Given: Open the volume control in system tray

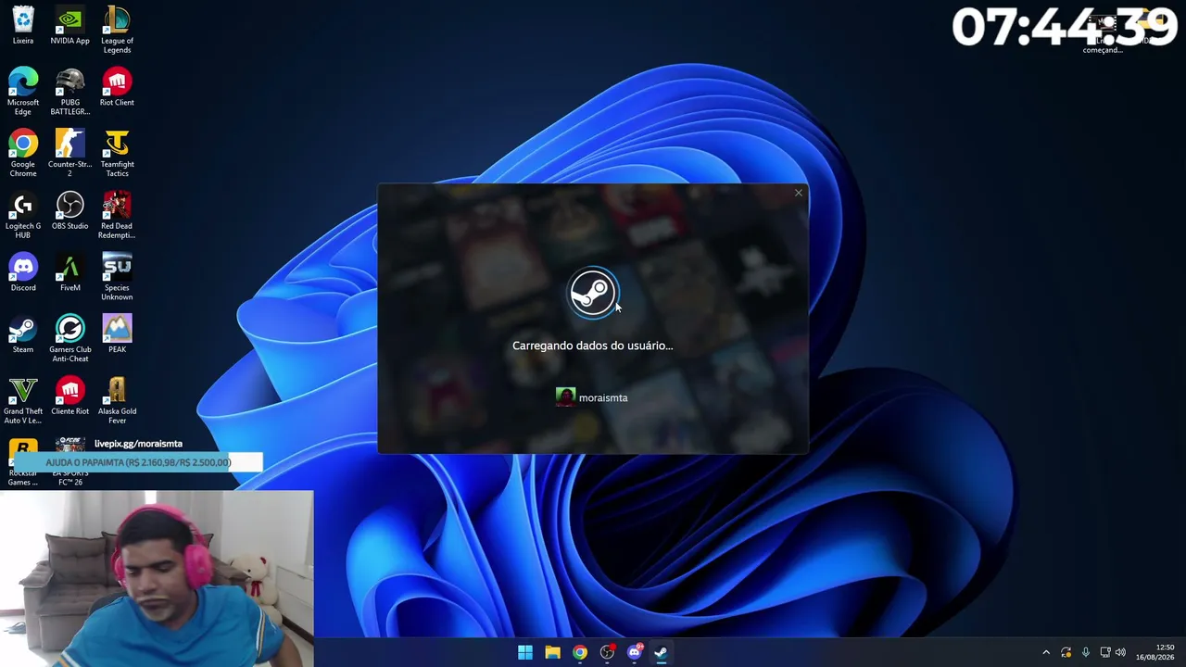Looking at the screenshot, I should (1120, 652).
